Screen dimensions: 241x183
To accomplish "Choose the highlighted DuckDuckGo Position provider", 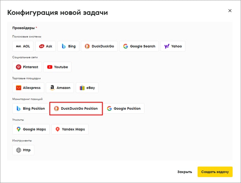I will [x=76, y=108].
